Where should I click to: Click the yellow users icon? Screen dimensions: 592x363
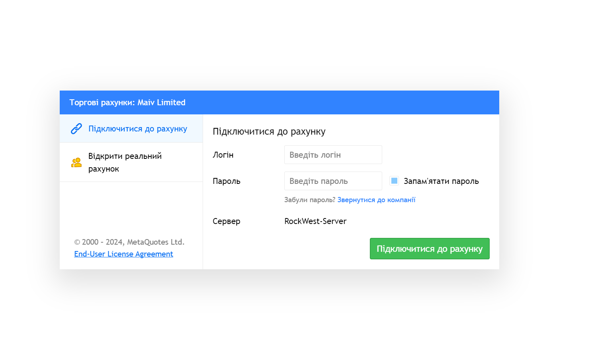(x=76, y=162)
